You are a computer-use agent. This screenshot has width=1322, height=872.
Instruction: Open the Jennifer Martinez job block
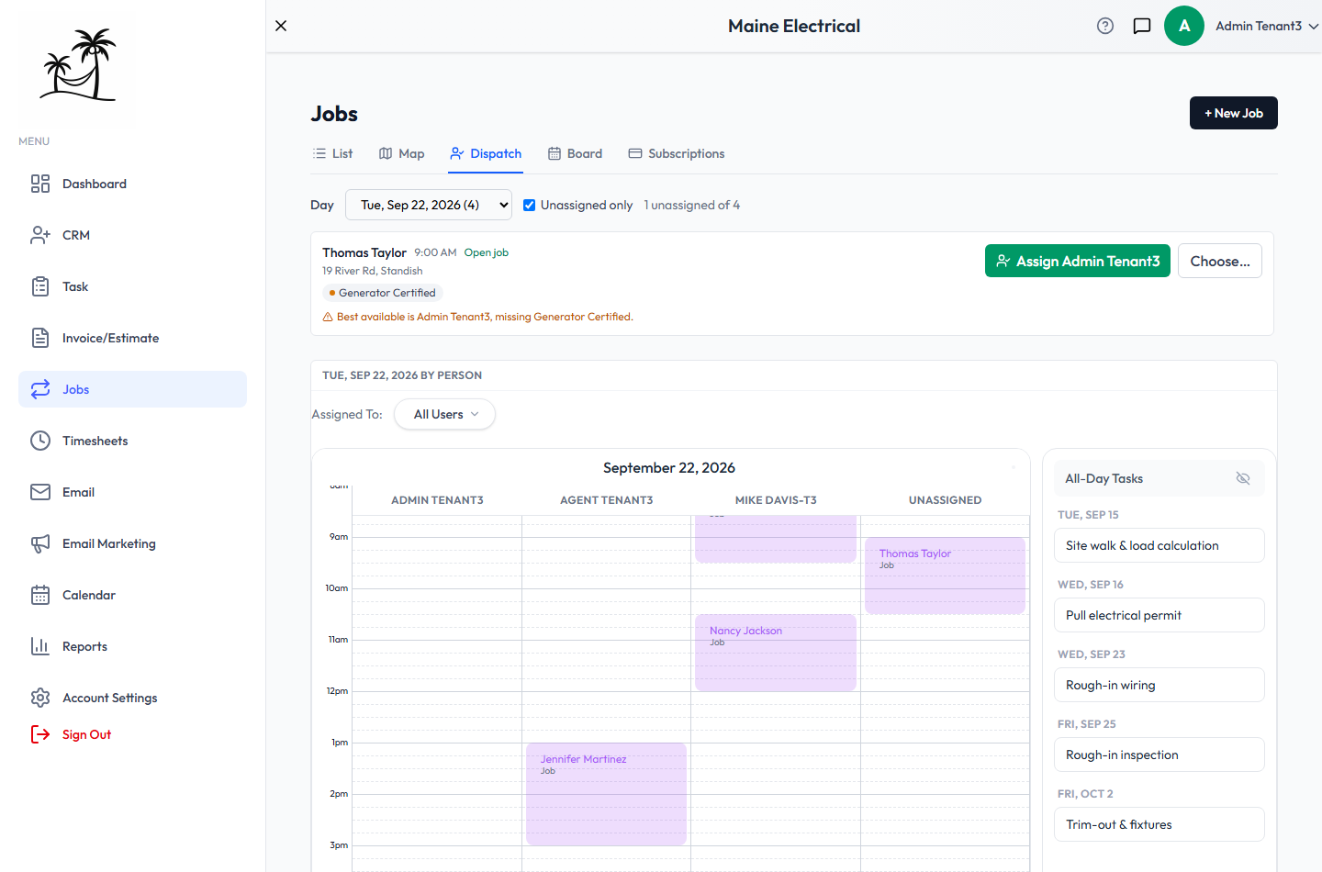coord(606,794)
